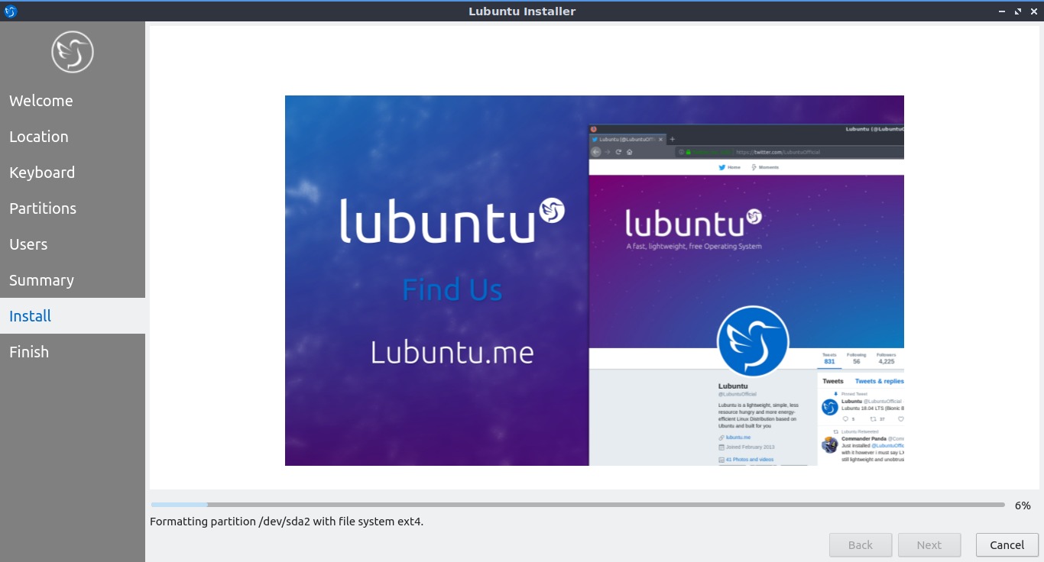Click the 'Formatting partition /dev/sda2' status message
Viewport: 1044px width, 562px height.
[287, 522]
